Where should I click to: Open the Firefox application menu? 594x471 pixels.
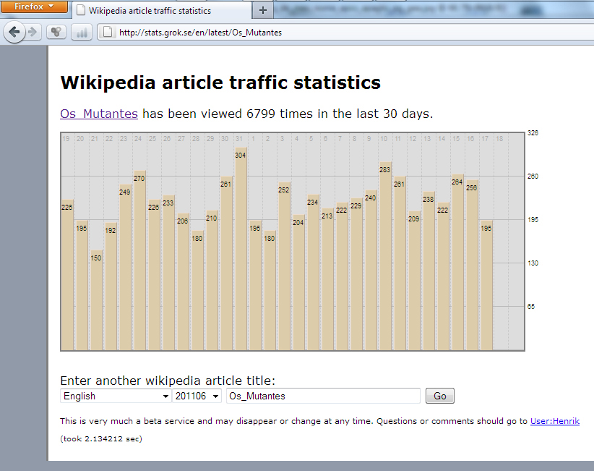[34, 6]
